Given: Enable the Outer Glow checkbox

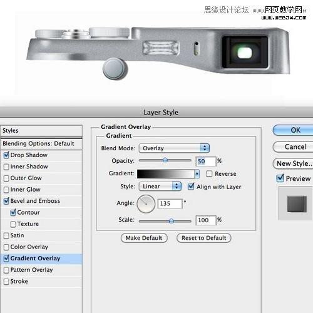Looking at the screenshot, I should tap(6, 178).
